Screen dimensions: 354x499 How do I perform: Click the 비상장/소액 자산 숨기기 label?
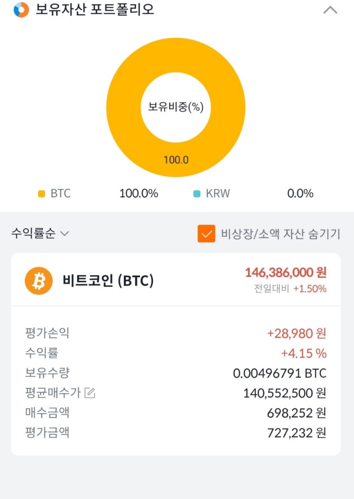coord(281,234)
